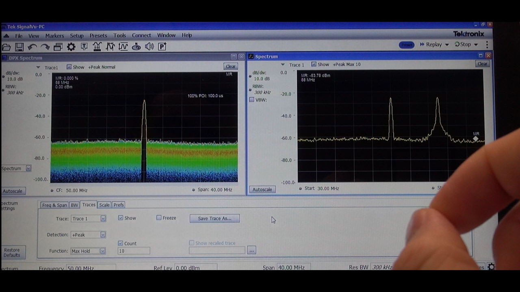The width and height of the screenshot is (520, 292).
Task: Switch to the Scale tab
Action: pyautogui.click(x=104, y=205)
